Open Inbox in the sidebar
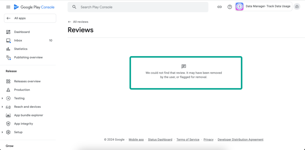This screenshot has height=150, width=305. [18, 40]
